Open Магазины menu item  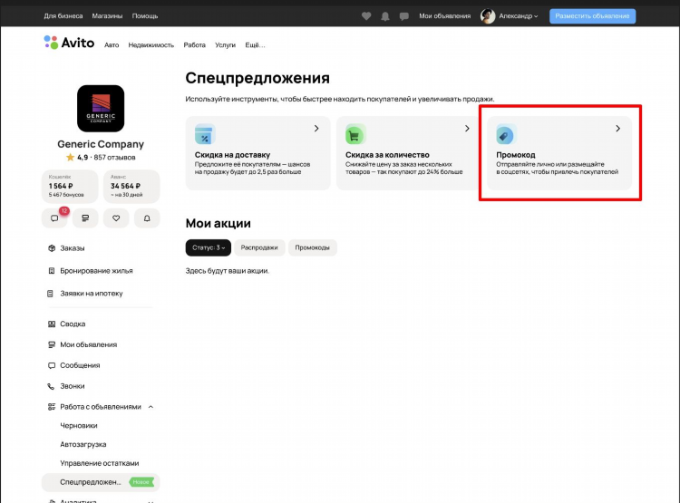click(x=107, y=16)
